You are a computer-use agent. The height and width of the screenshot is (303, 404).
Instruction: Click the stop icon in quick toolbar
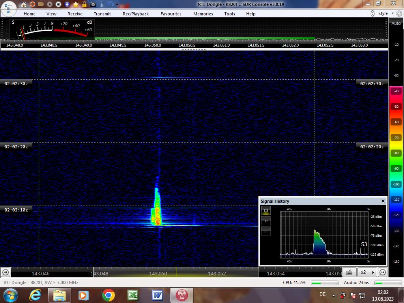pyautogui.click(x=58, y=4)
